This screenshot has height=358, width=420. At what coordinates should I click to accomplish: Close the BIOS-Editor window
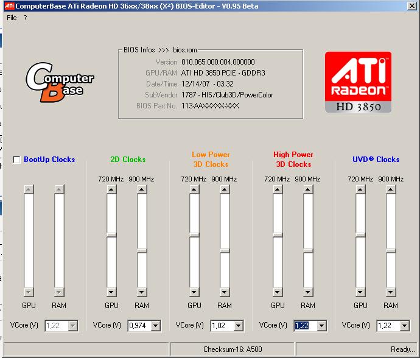(x=411, y=6)
